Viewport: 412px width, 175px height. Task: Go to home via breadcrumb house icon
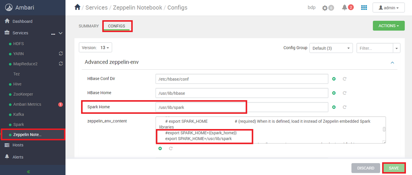pyautogui.click(x=77, y=7)
